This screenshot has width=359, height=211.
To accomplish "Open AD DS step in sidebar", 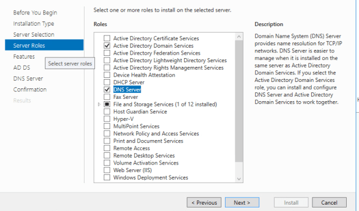I will [x=22, y=67].
